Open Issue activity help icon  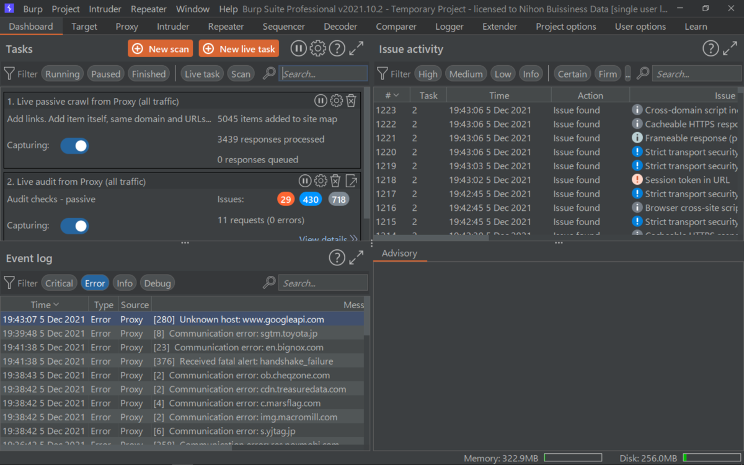pos(711,49)
